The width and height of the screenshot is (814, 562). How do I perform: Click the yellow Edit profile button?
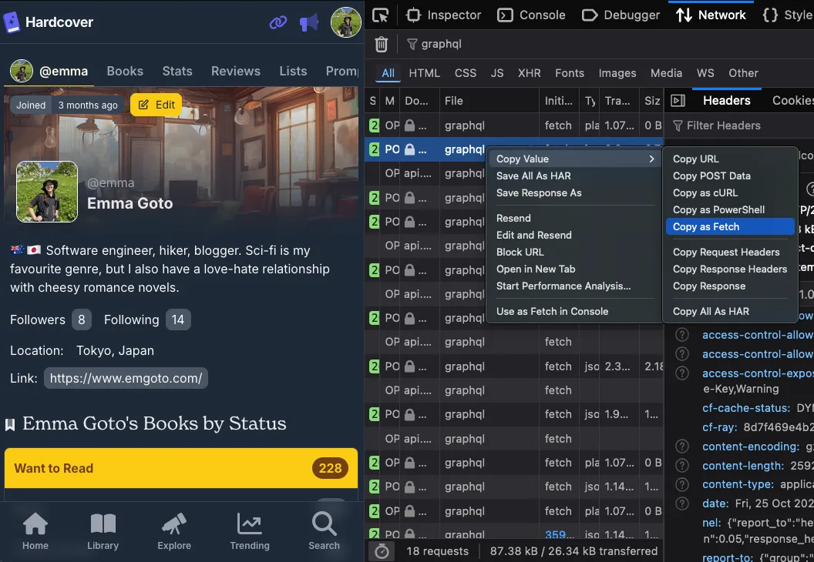(x=156, y=105)
